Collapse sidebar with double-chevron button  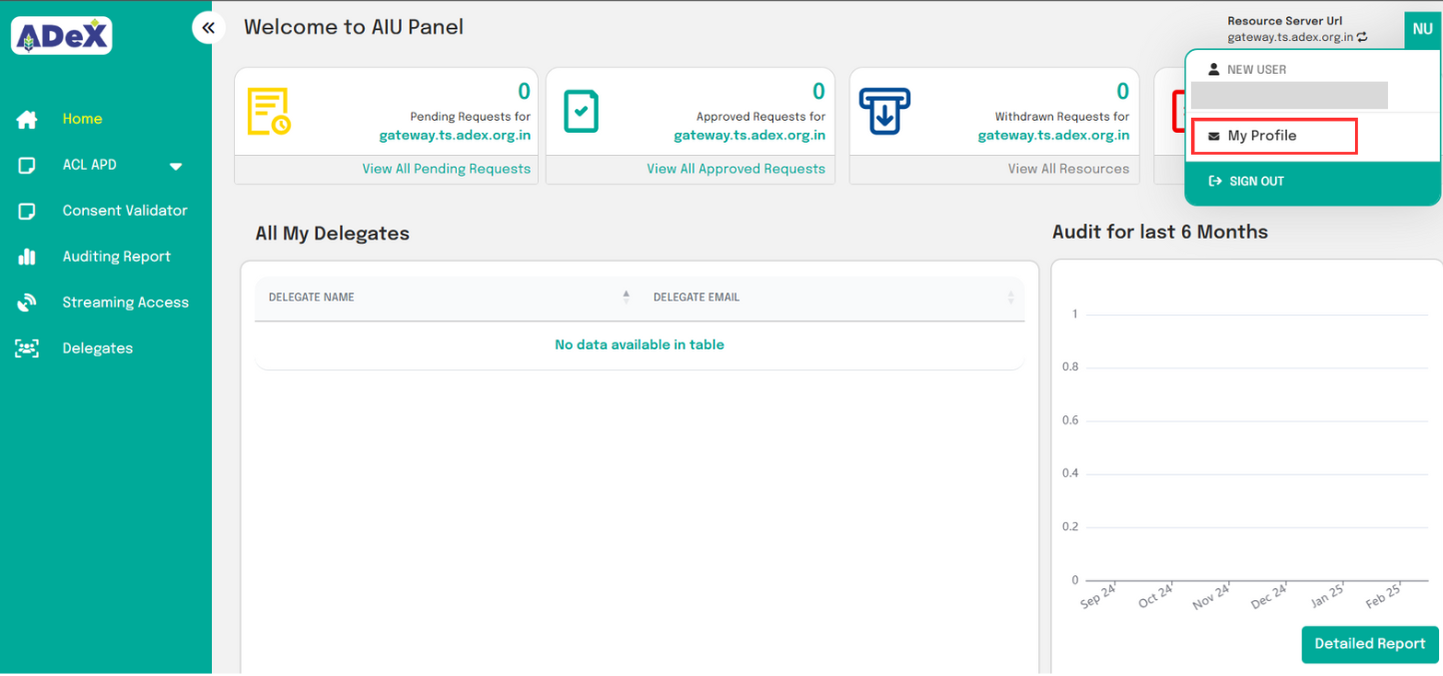[208, 28]
